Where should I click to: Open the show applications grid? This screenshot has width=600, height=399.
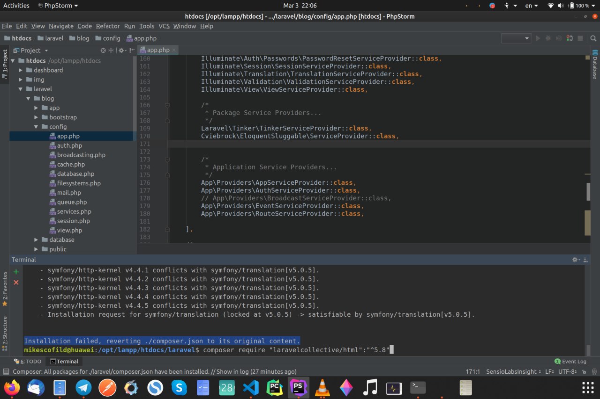pos(588,387)
